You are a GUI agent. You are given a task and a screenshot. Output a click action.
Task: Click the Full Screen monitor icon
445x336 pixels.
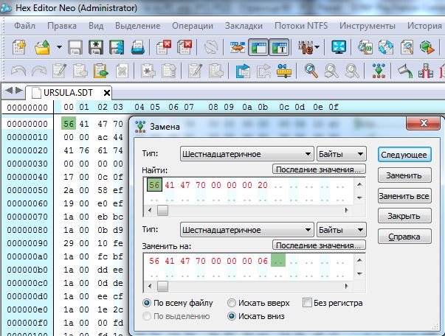[x=339, y=47]
